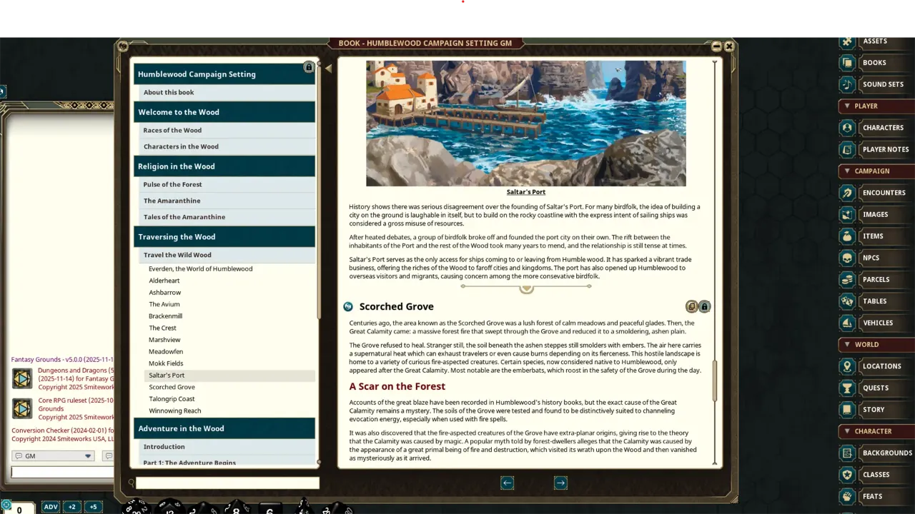
Task: Open the Classes shield icon
Action: (847, 475)
